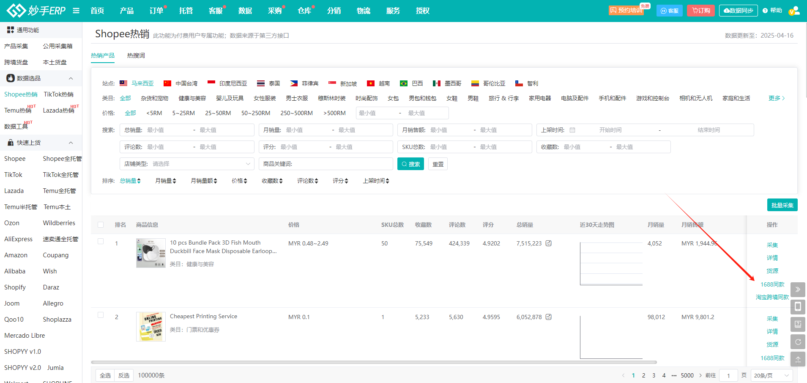The image size is (807, 383).
Task: Select the 墨西哥 Mexico flag site
Action: [437, 83]
